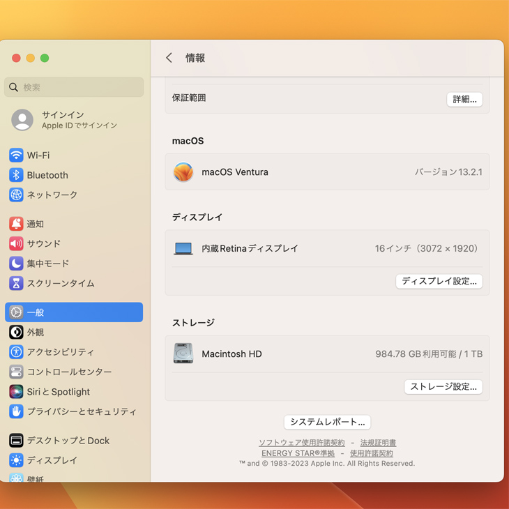Click the サウンド speaker icon
This screenshot has width=509, height=509.
coord(16,243)
